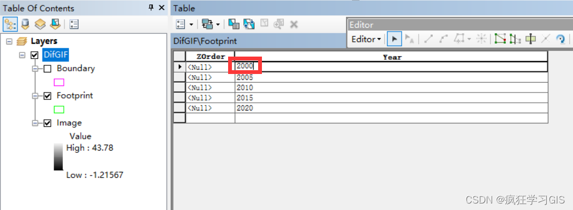The image size is (573, 210).
Task: Click High : 43.78 legend value
Action: (x=89, y=147)
